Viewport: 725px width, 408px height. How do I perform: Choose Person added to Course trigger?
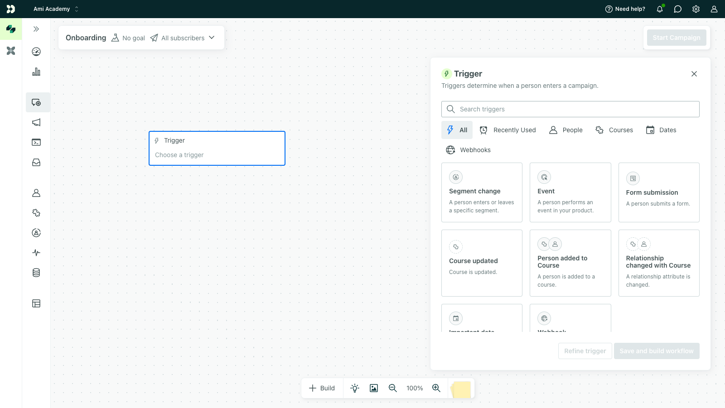pyautogui.click(x=570, y=263)
